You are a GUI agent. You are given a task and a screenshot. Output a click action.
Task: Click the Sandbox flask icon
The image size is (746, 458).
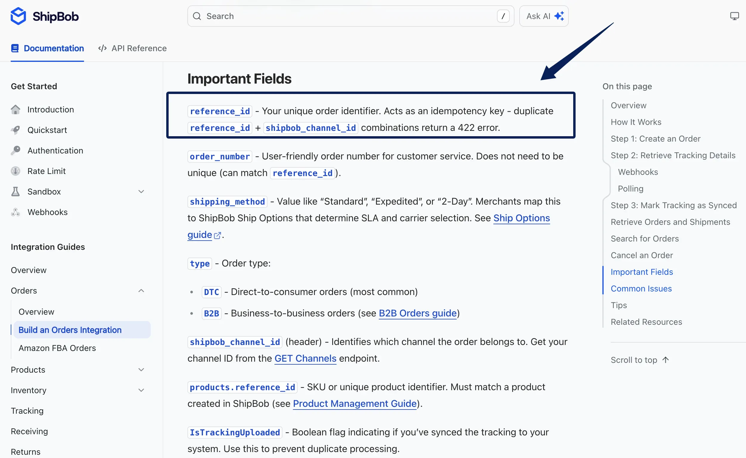coord(15,192)
